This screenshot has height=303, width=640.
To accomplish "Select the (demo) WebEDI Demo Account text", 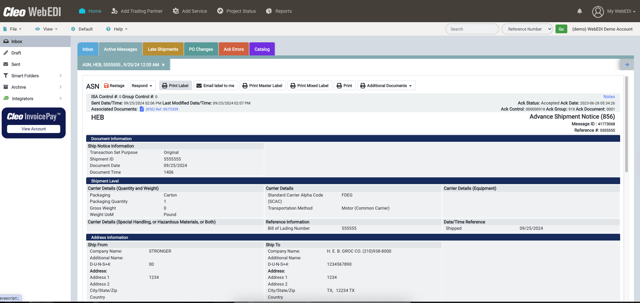I will point(602,29).
